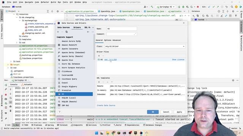Click the Search Everywhere magnifier icon
This screenshot has width=243, height=136.
tap(232, 7)
